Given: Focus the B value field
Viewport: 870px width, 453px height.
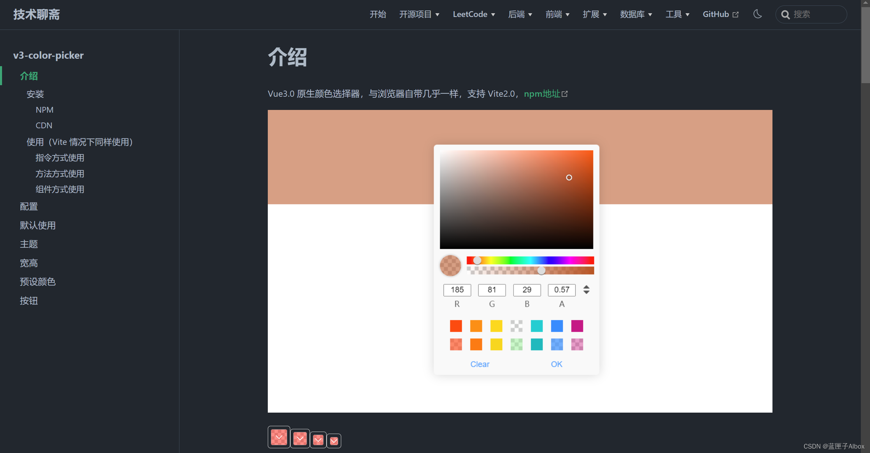Looking at the screenshot, I should point(527,290).
